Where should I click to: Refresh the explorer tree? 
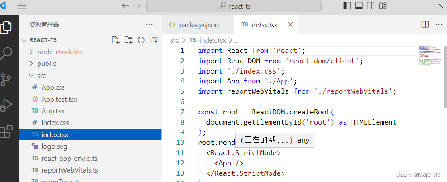pos(141,40)
